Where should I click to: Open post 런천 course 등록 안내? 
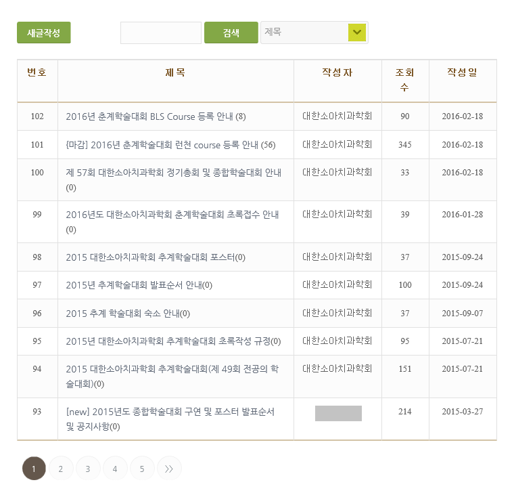click(x=170, y=145)
